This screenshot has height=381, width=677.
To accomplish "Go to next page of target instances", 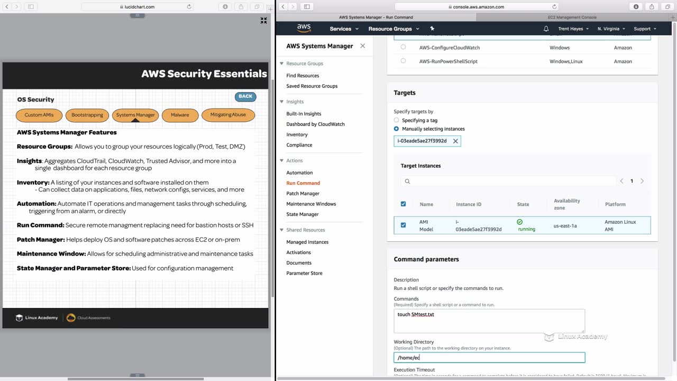I will pos(642,181).
